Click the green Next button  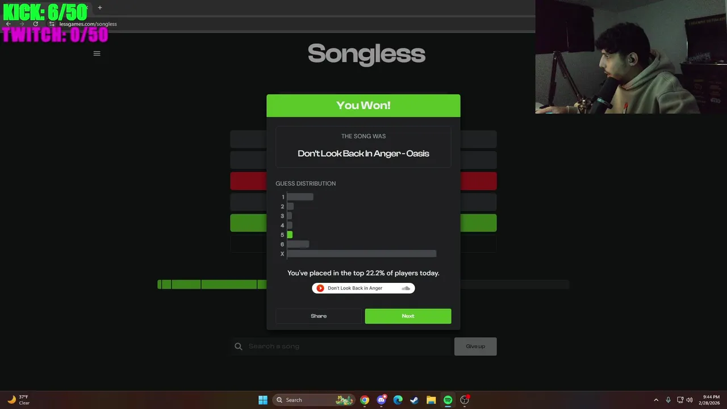click(x=408, y=316)
